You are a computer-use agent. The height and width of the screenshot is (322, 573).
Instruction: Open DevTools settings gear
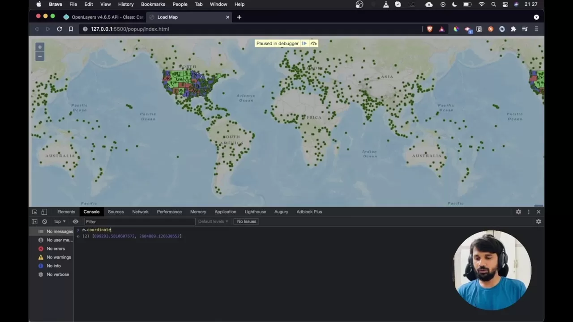[518, 212]
